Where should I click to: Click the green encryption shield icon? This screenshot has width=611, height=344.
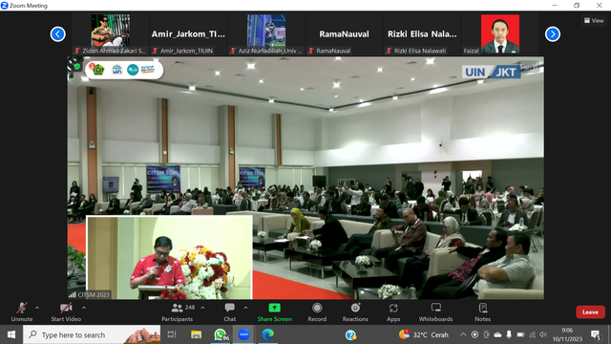77,67
